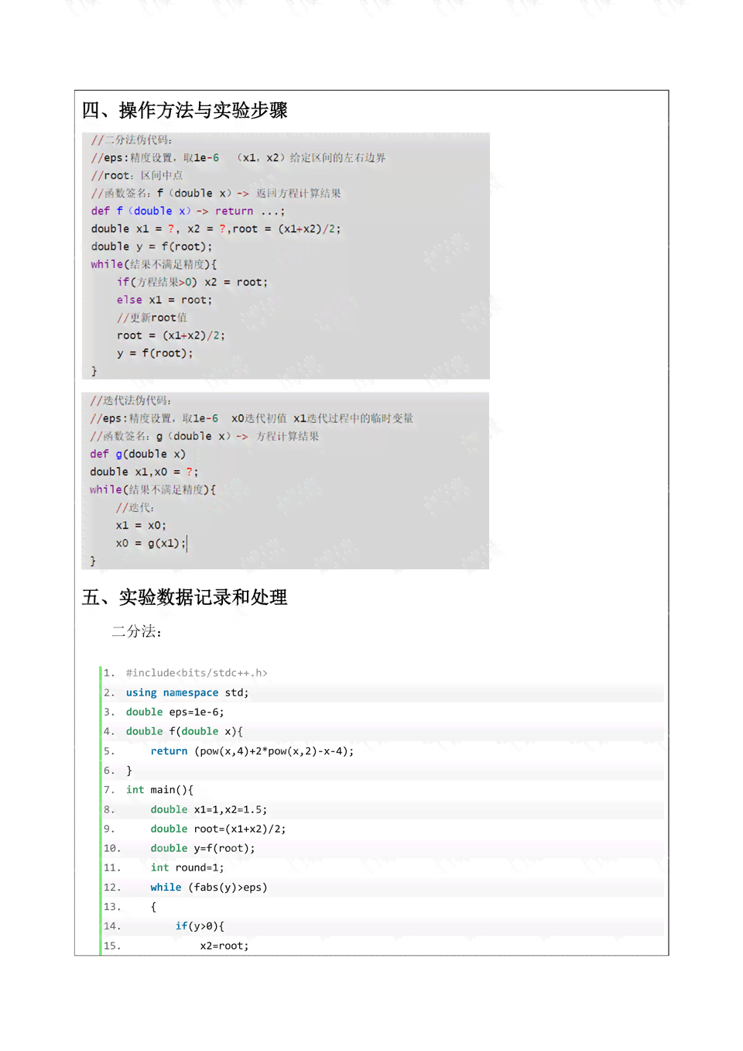Click code line double y=f(root);
This screenshot has height=1051, width=743.
tap(203, 848)
